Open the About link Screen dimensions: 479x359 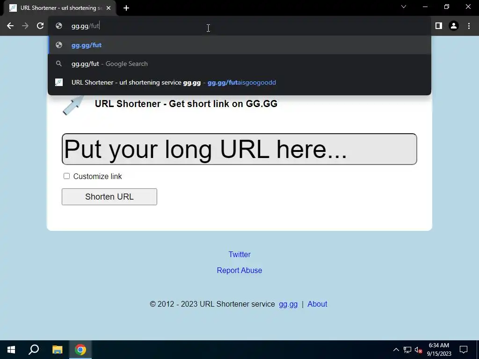pyautogui.click(x=317, y=304)
